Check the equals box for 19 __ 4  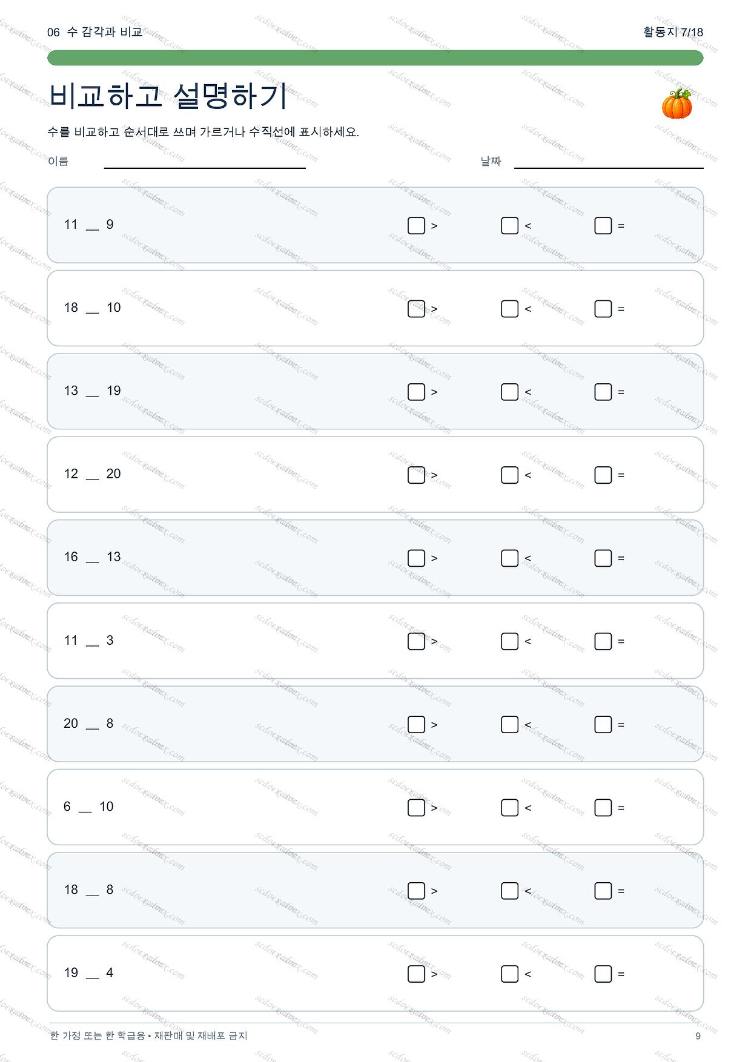(x=603, y=974)
